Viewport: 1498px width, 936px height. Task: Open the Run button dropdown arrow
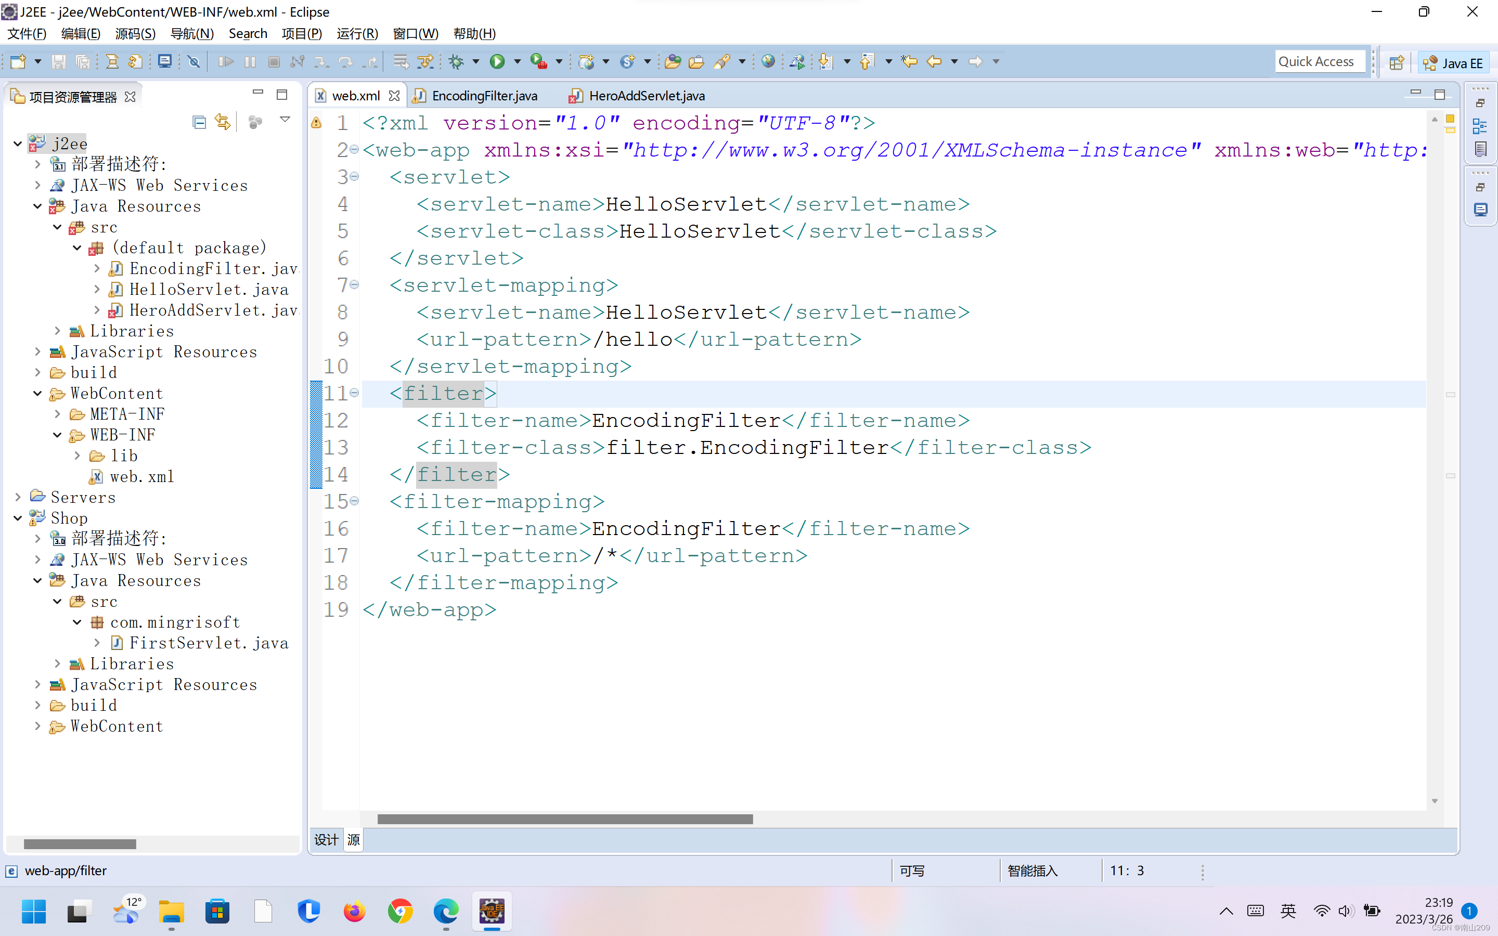tap(518, 61)
